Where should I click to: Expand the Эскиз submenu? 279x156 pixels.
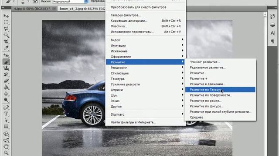(x=146, y=101)
